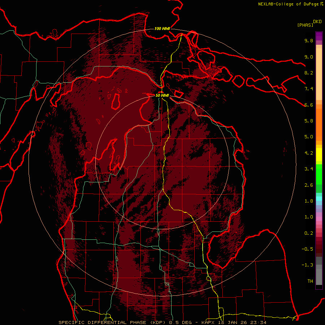Click the -0.5 value on color scale
The width and height of the screenshot is (325, 325).
[x=307, y=249]
